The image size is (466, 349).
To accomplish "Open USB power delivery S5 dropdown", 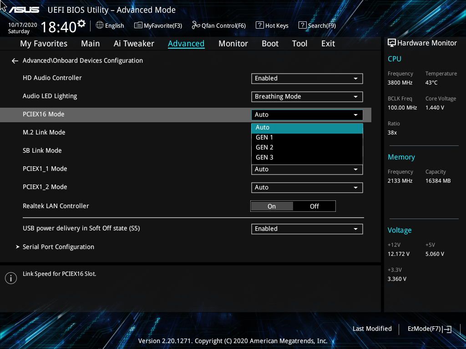I will [x=307, y=229].
